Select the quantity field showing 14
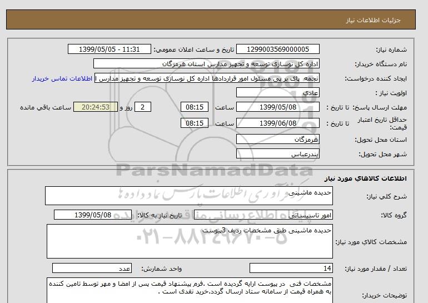This screenshot has height=303, width=428. pos(291,269)
